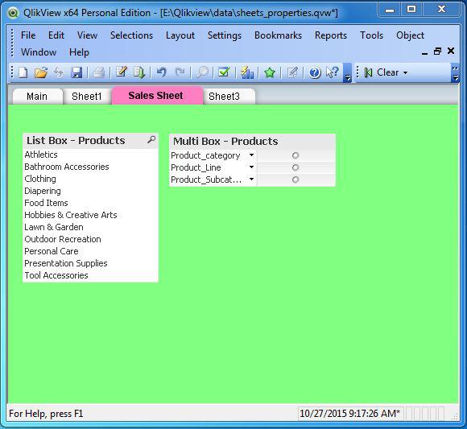Open the standard toolbar options arrow

[347, 72]
